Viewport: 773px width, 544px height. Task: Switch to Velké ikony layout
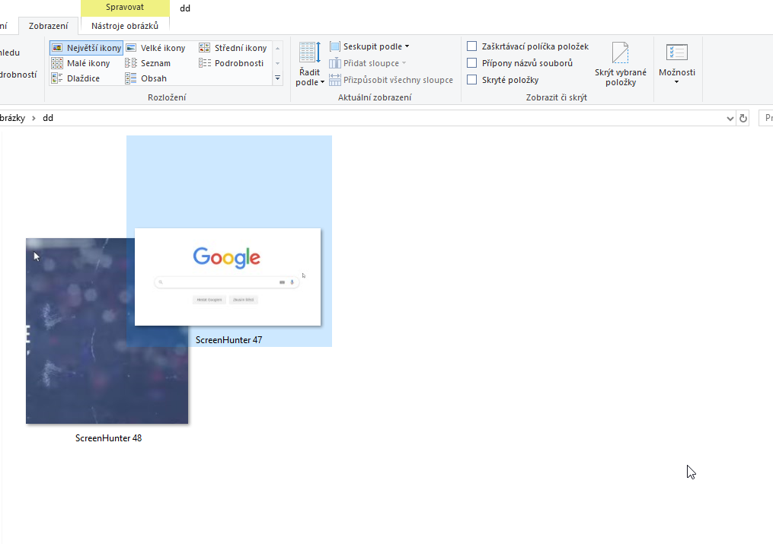[x=156, y=48]
